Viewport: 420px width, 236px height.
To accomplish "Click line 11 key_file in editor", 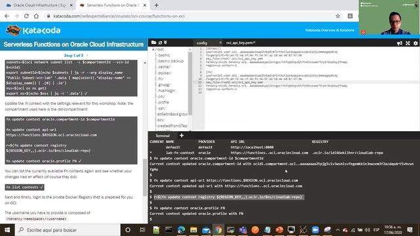I will (234, 83).
